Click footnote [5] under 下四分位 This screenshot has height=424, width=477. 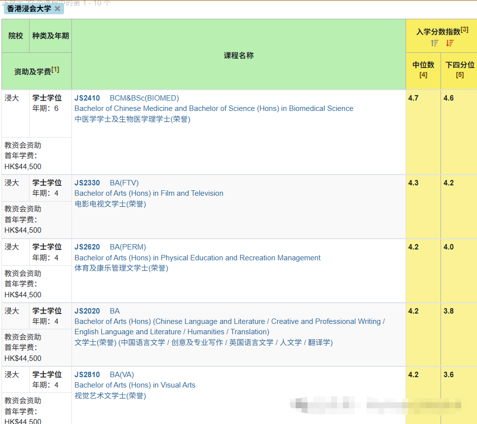pyautogui.click(x=460, y=75)
